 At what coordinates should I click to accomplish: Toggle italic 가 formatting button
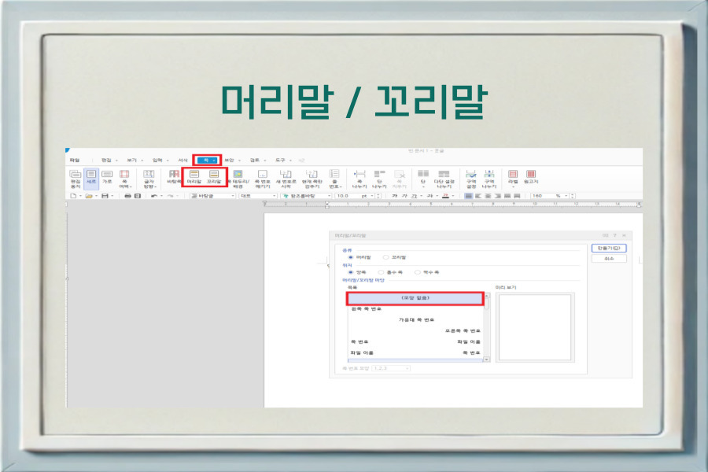tap(404, 196)
